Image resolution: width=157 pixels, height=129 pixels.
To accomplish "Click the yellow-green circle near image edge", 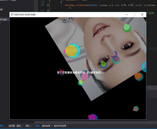I will tap(81, 83).
